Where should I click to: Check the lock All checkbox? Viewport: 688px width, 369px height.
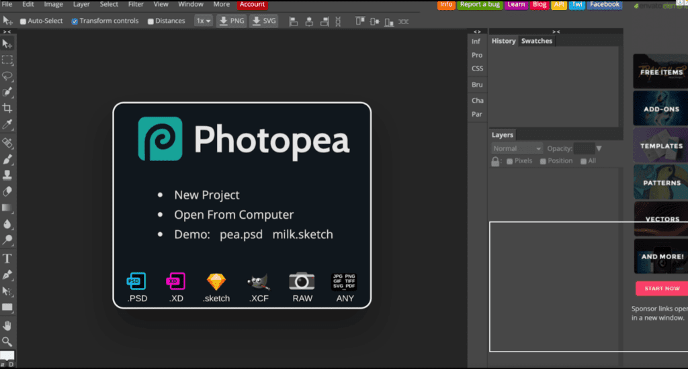click(x=583, y=161)
